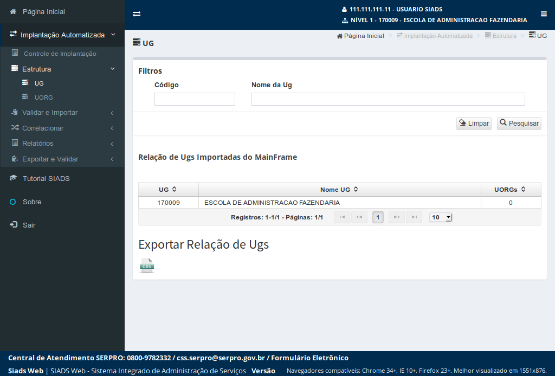The width and height of the screenshot is (555, 376).
Task: Click the home icon beside Página Inicial
Action: tap(13, 12)
